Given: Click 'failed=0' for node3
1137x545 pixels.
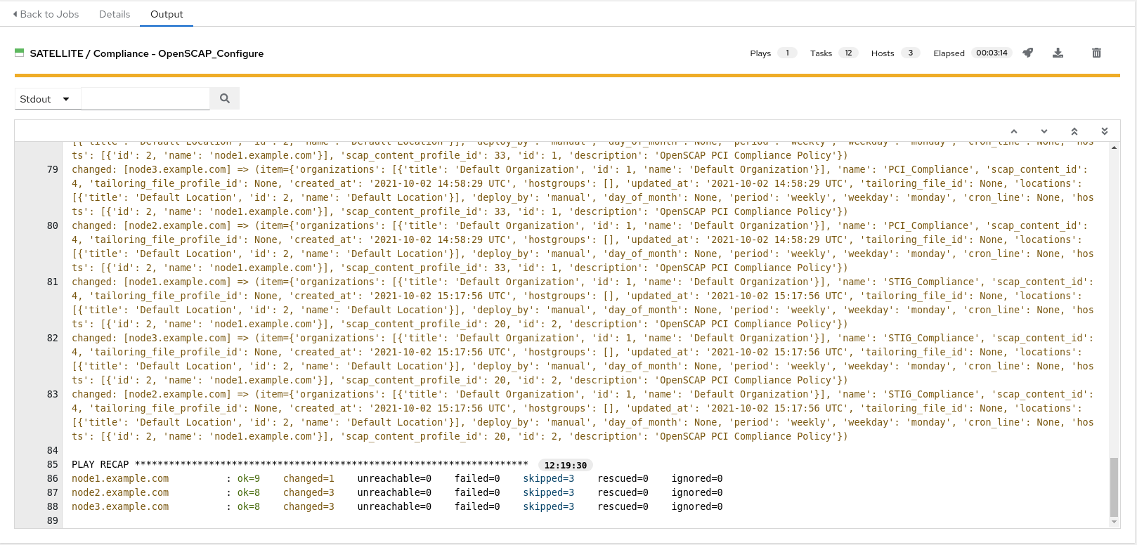Looking at the screenshot, I should click(477, 506).
